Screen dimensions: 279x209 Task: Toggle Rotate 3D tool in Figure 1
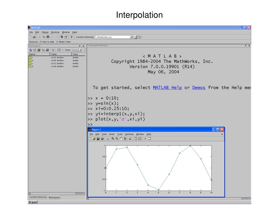click(125, 139)
